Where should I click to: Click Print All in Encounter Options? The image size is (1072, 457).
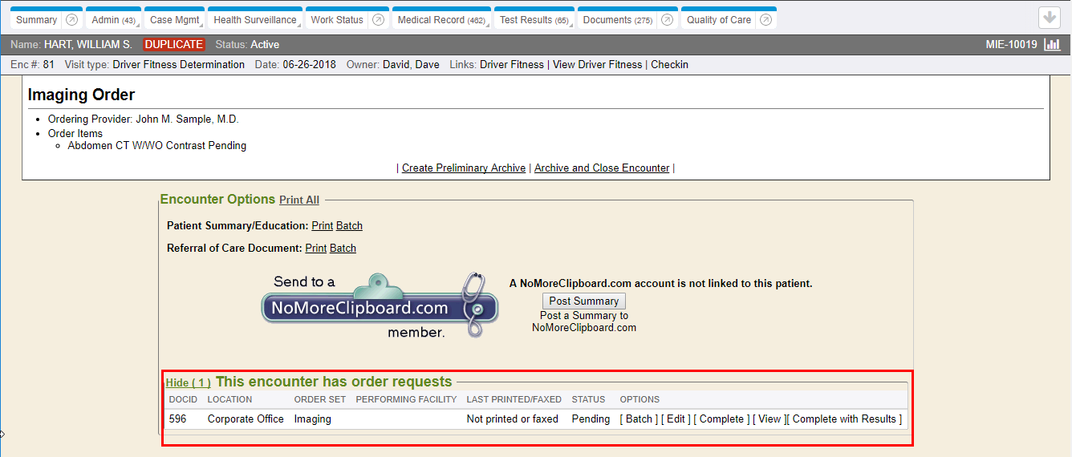click(x=299, y=200)
